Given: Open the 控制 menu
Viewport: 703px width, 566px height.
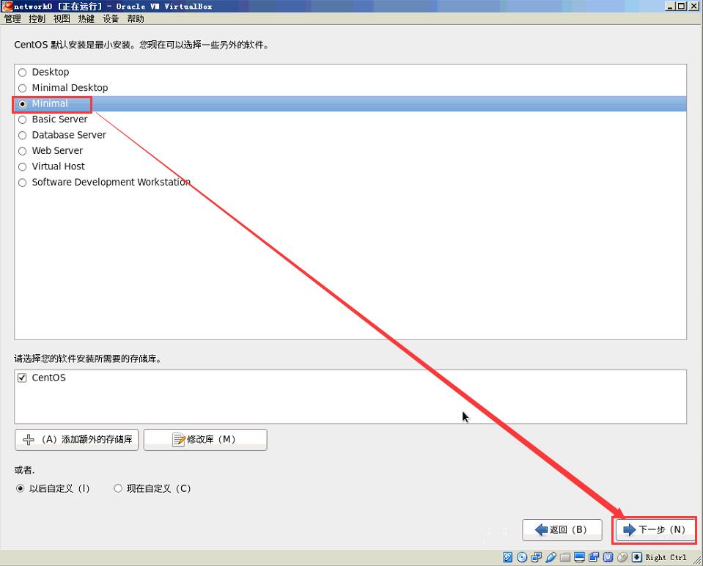Looking at the screenshot, I should tap(37, 19).
